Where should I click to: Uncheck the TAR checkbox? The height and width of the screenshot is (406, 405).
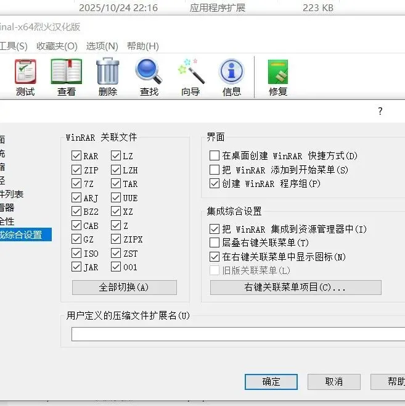pos(116,184)
